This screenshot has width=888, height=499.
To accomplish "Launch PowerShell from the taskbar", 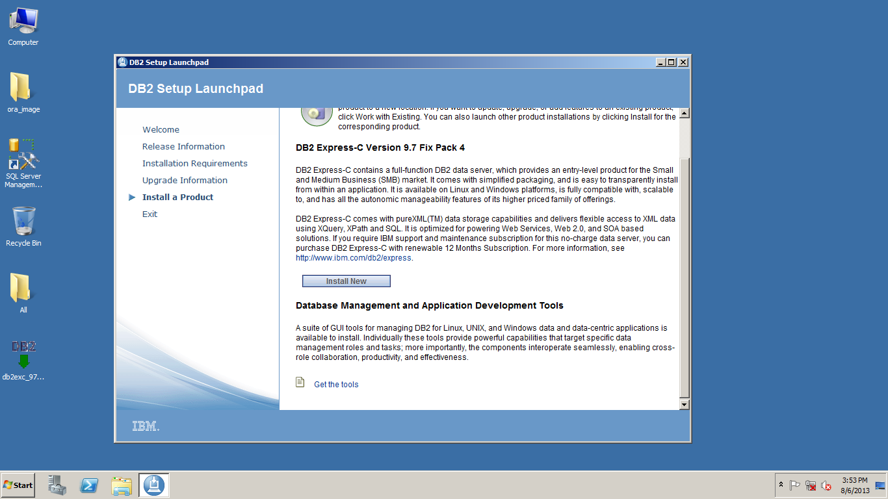I will click(x=89, y=485).
